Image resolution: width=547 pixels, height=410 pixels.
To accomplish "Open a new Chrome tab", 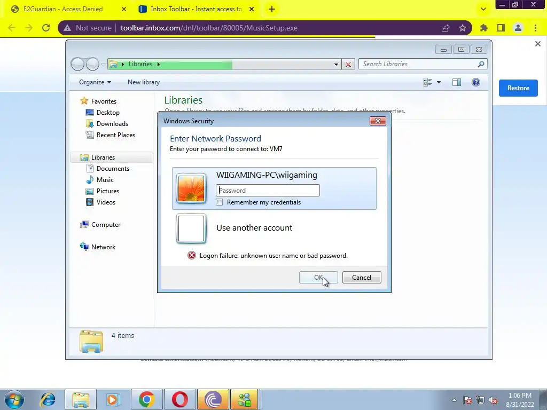I will coord(272,10).
